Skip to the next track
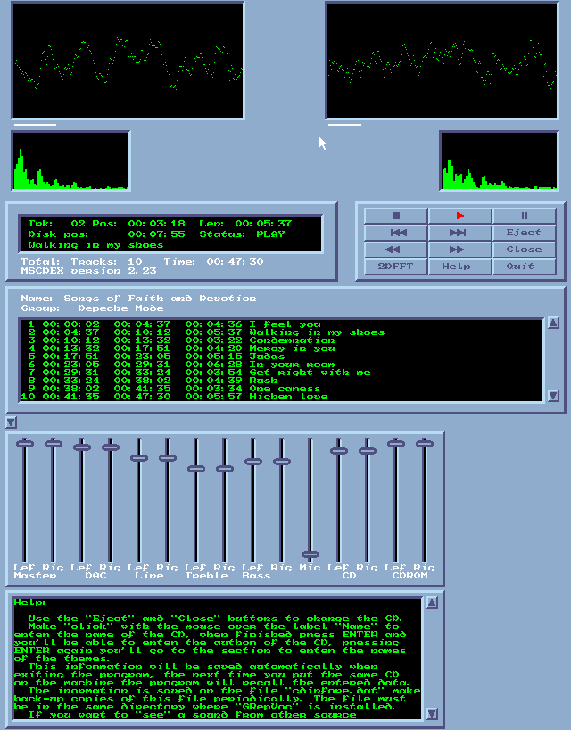Image resolution: width=571 pixels, height=730 pixels. 459,233
